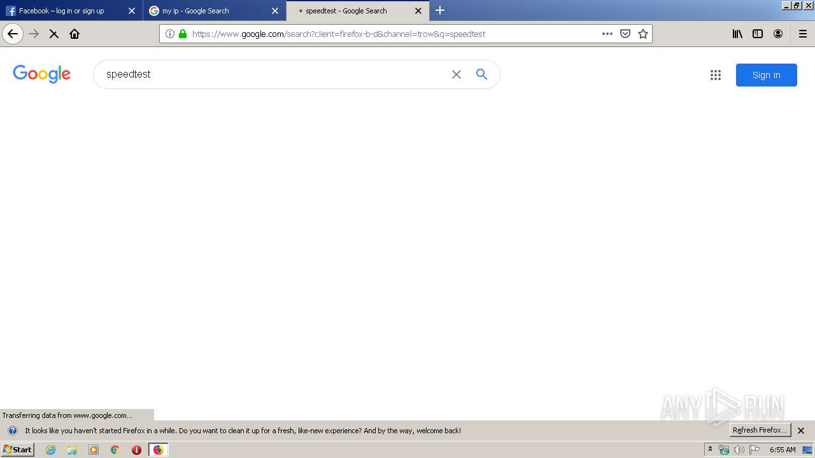Show site information icon in address bar
This screenshot has height=458, width=815.
(x=170, y=34)
